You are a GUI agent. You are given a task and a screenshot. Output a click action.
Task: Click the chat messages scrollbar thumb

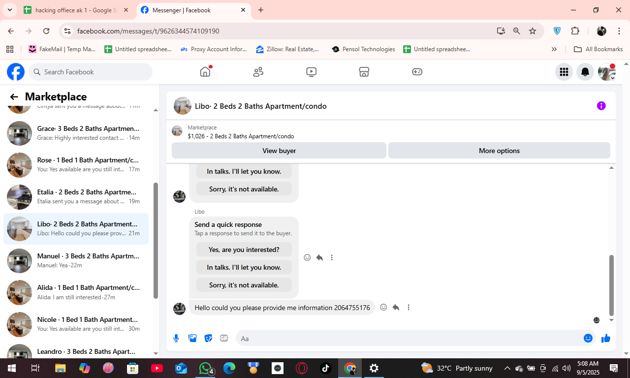click(x=612, y=285)
